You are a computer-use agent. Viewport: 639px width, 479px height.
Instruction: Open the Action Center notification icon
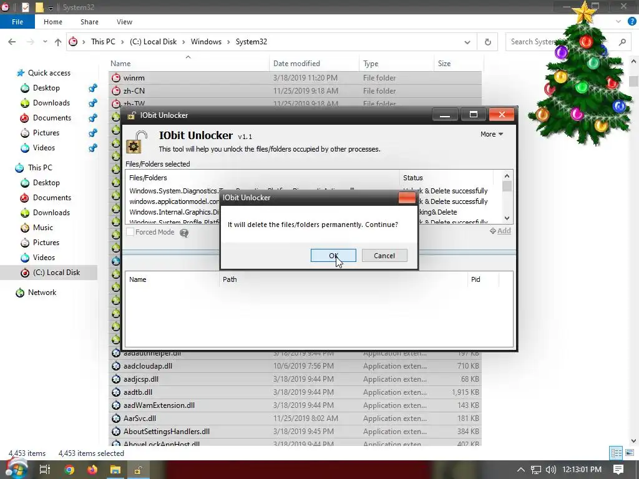(618, 469)
